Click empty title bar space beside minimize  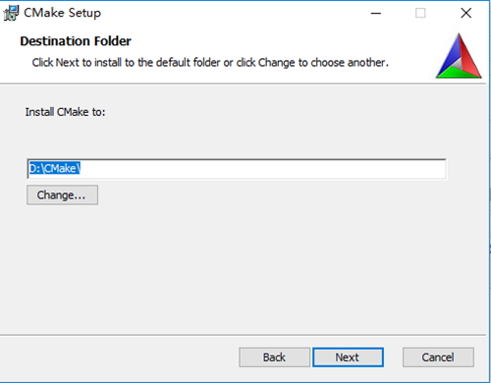point(229,13)
